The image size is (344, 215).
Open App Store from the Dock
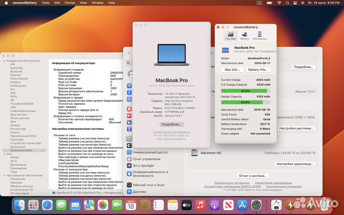click(x=242, y=205)
